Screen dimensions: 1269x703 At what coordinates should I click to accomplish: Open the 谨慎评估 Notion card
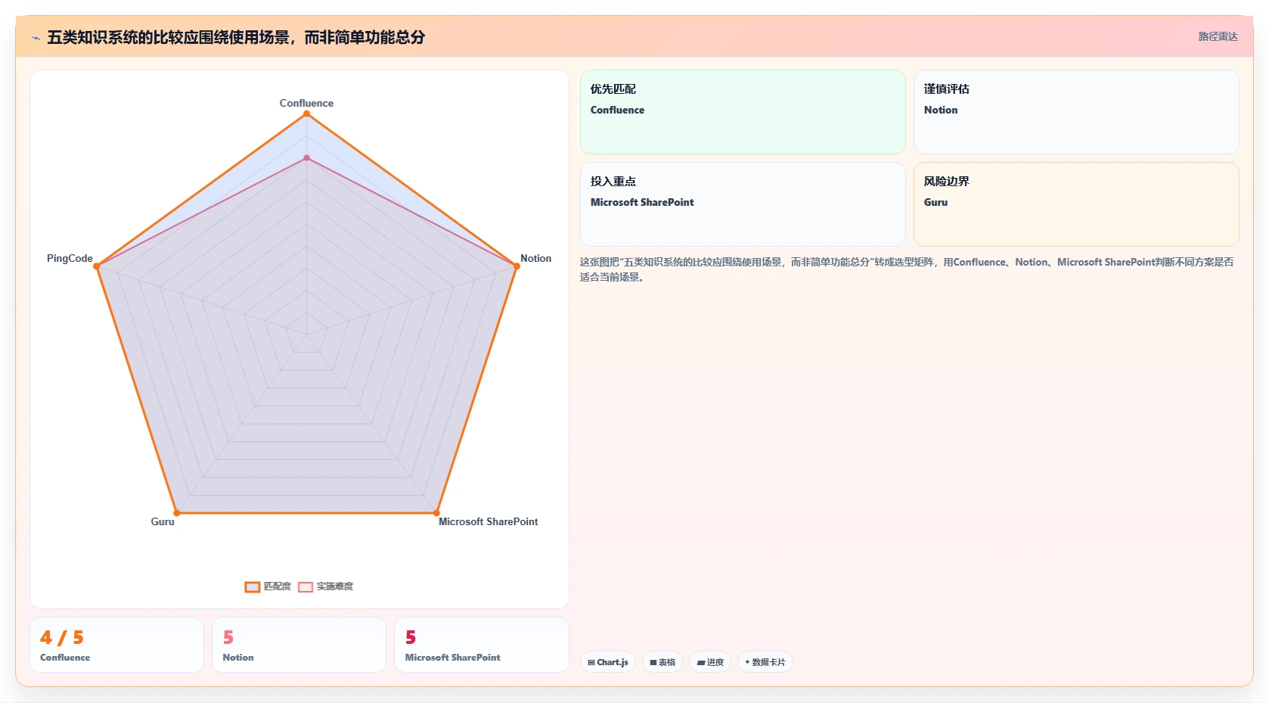(x=1076, y=112)
